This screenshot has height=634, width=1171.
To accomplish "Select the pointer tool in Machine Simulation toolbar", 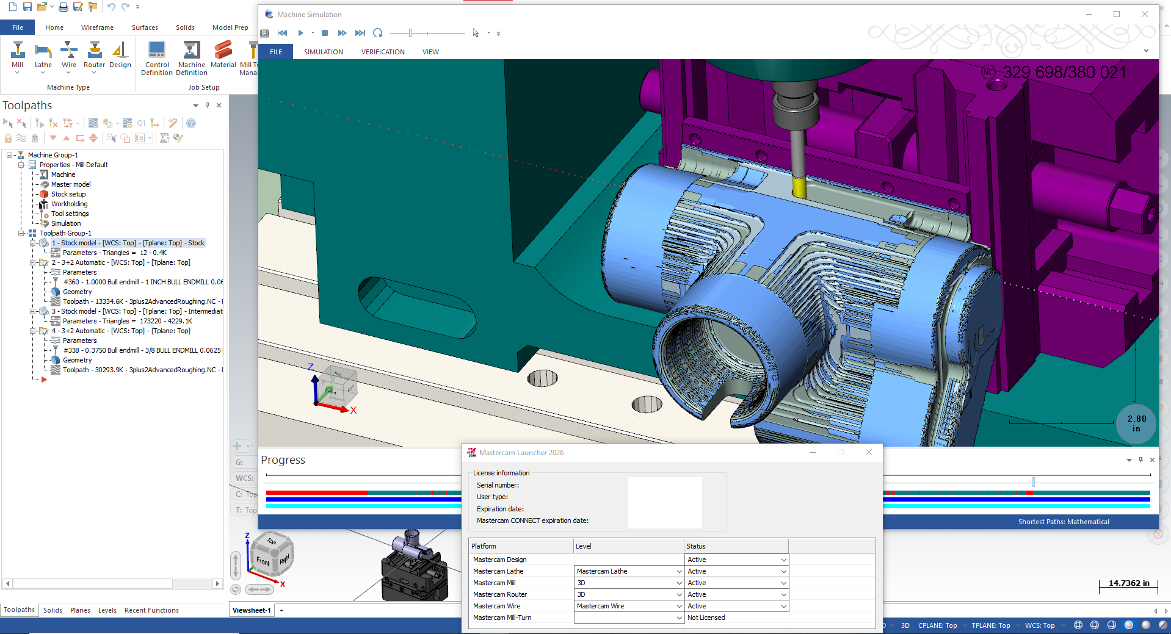I will coord(476,33).
